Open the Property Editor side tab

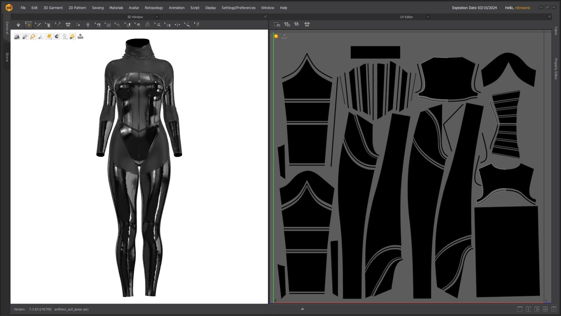tap(556, 69)
